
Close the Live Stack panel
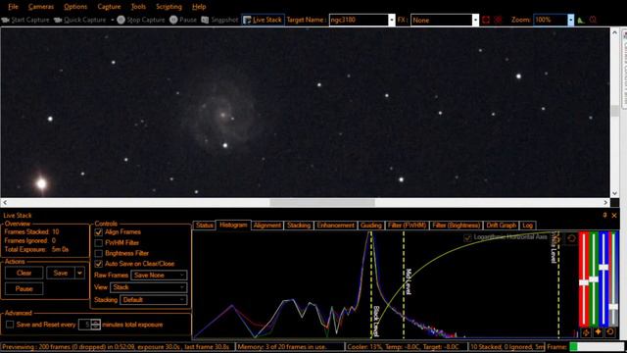pos(614,216)
